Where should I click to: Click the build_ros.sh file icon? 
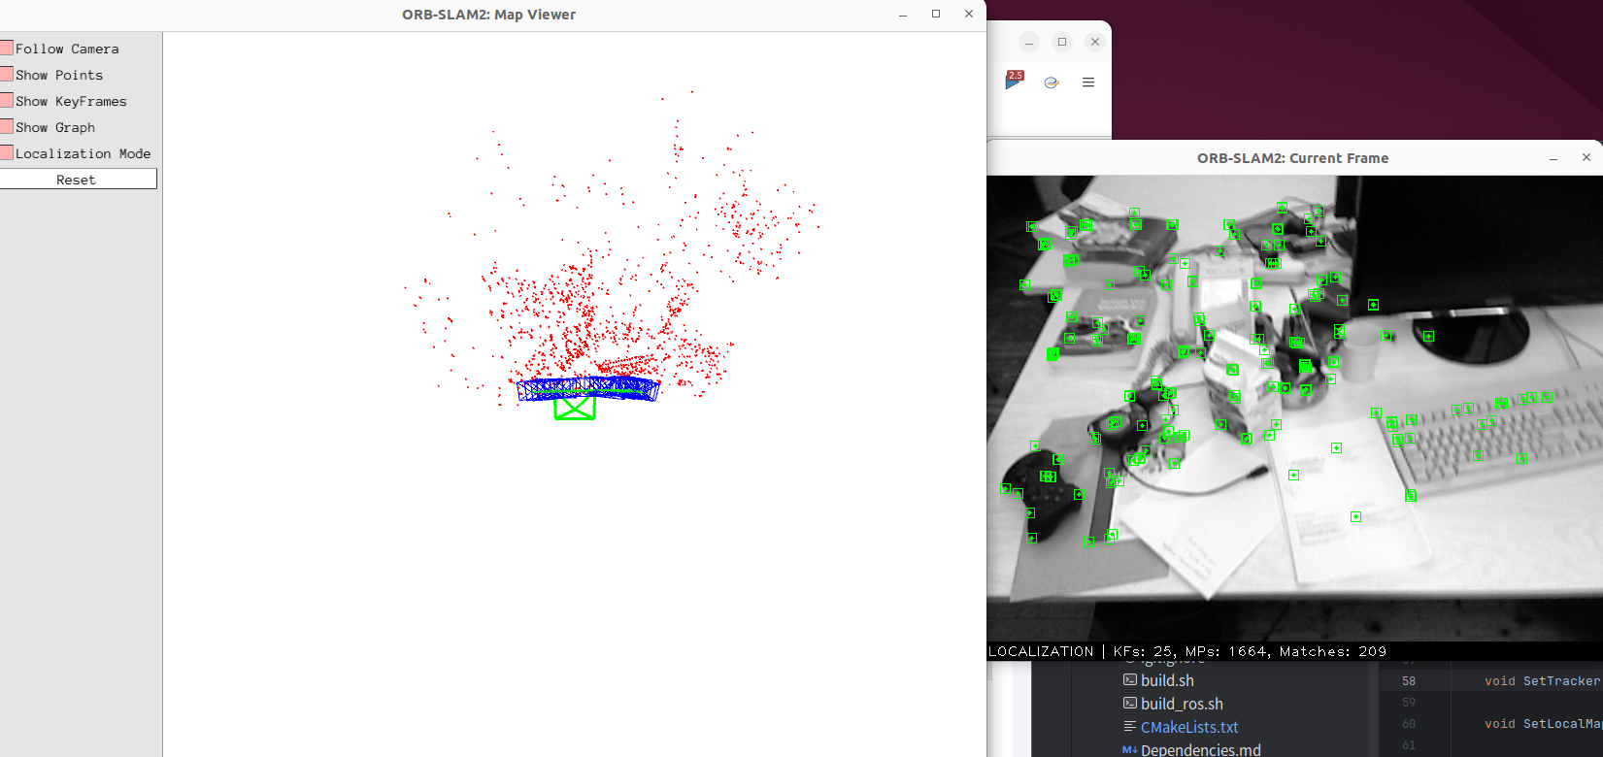pyautogui.click(x=1130, y=703)
